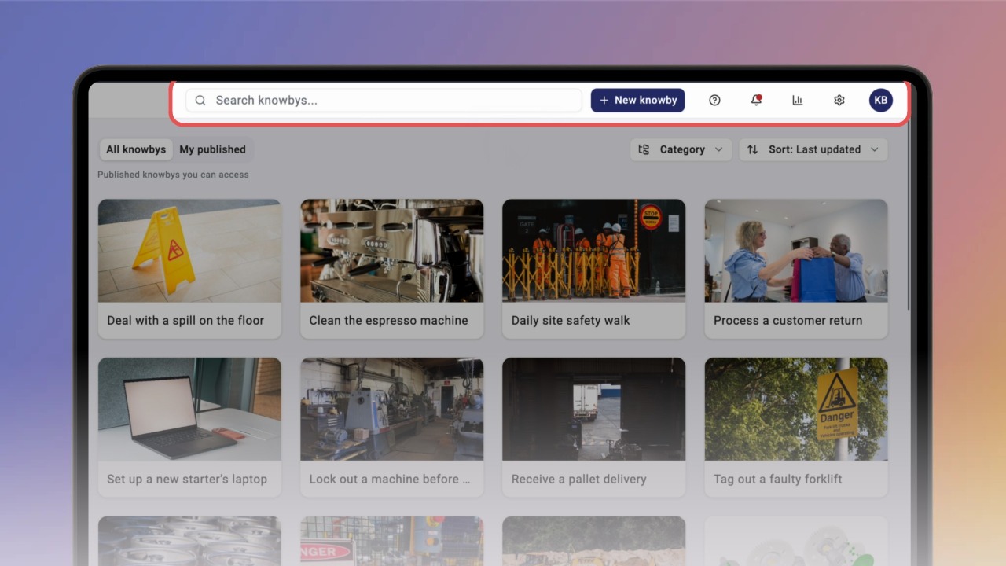The width and height of the screenshot is (1006, 566).
Task: Focus the Search knowbys field
Action: pos(384,101)
